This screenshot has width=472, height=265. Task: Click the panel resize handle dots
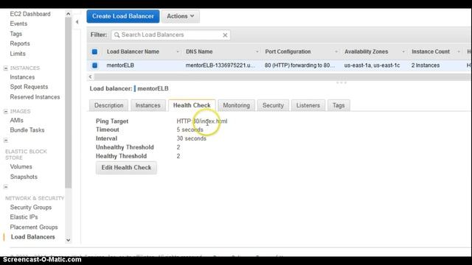341,82
